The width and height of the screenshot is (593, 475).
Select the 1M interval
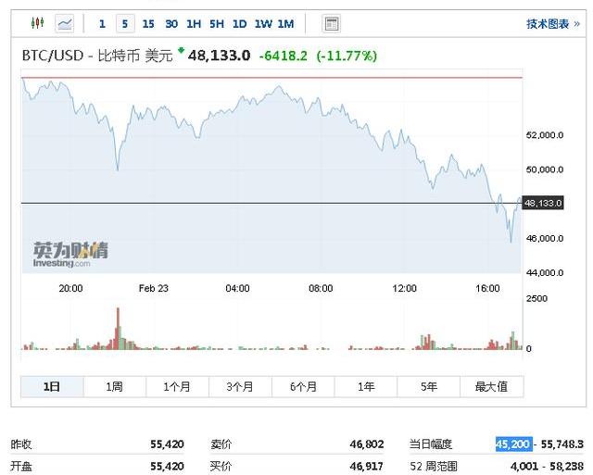285,24
